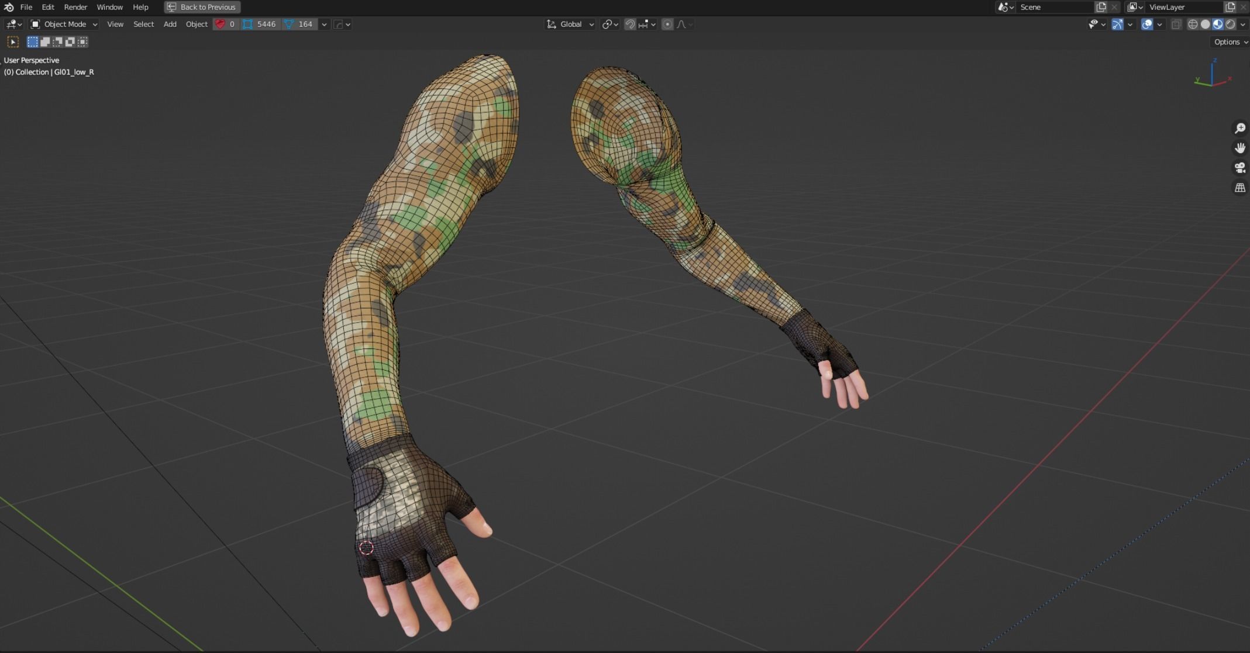Toggle the camera view icon
Screen dimensions: 1250x653
point(1239,168)
